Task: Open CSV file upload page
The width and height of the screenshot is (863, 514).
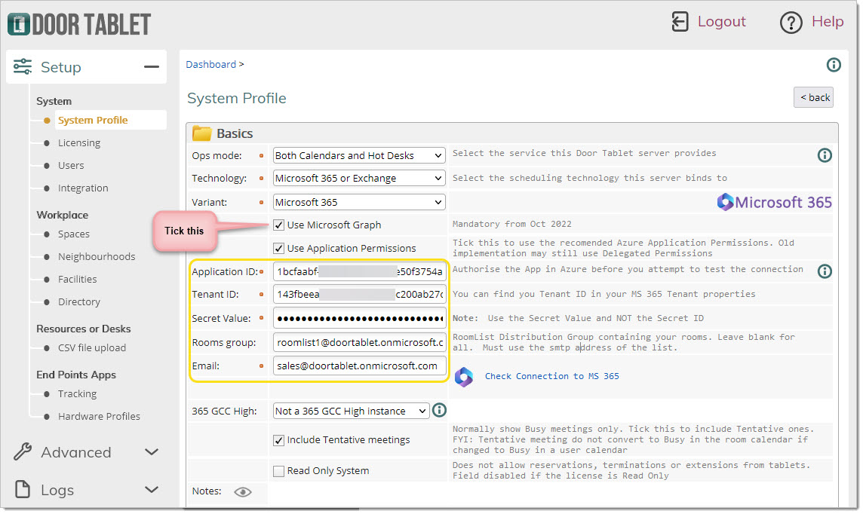Action: tap(92, 348)
